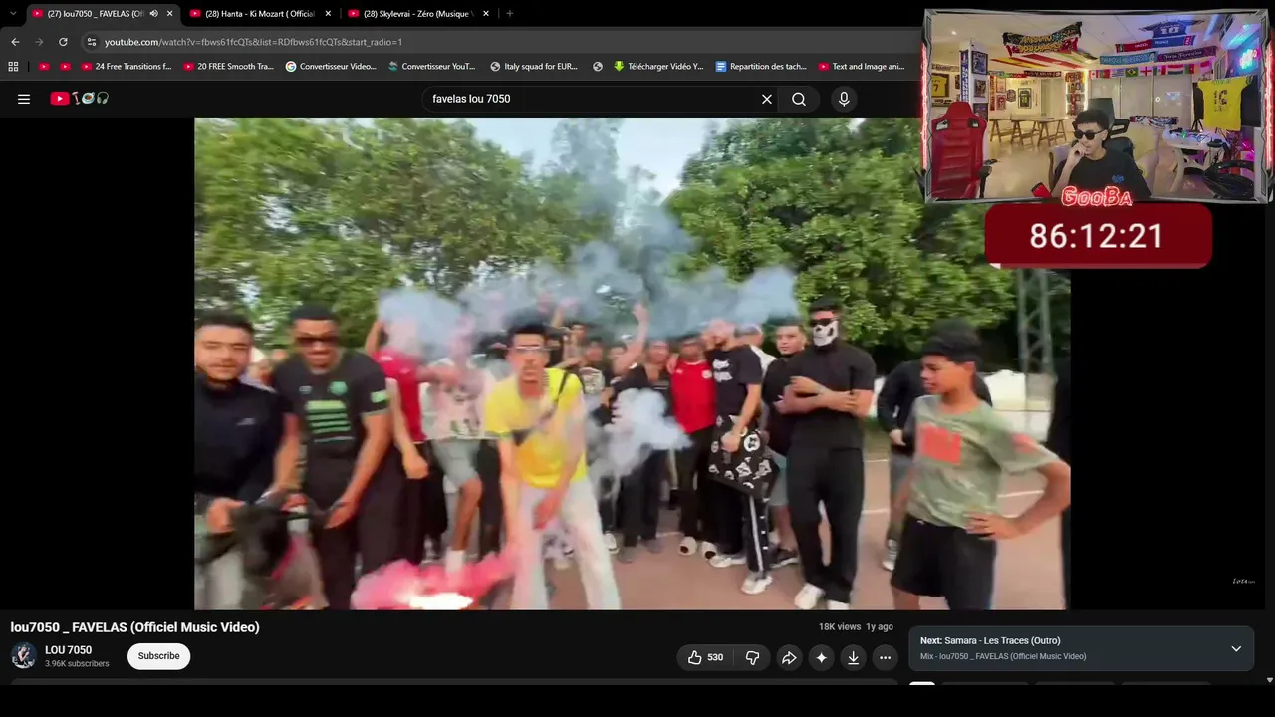
Task: Click the 86:12:21 countdown timer
Action: coord(1097,236)
